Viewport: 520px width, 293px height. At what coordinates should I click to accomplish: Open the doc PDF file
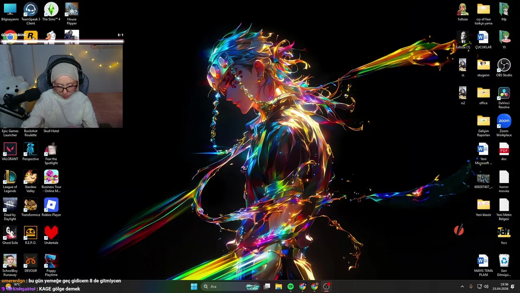[x=504, y=151]
